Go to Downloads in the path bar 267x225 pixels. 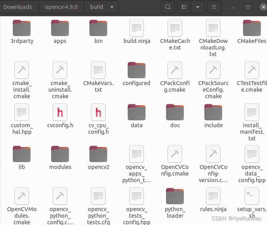[18, 7]
